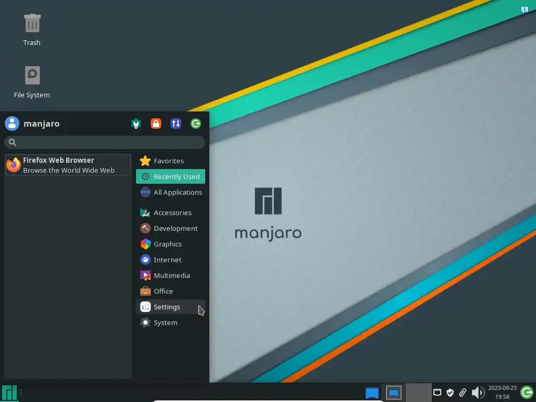Open the clipboard paperclip tray icon
536x402 pixels.
[463, 393]
